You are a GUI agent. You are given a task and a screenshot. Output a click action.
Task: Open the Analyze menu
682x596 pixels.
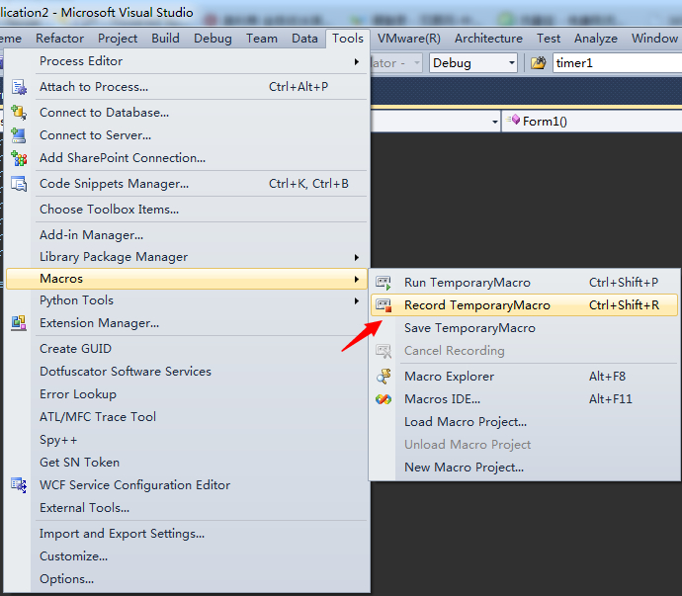596,39
